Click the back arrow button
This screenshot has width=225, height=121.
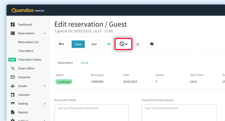pyautogui.click(x=61, y=44)
